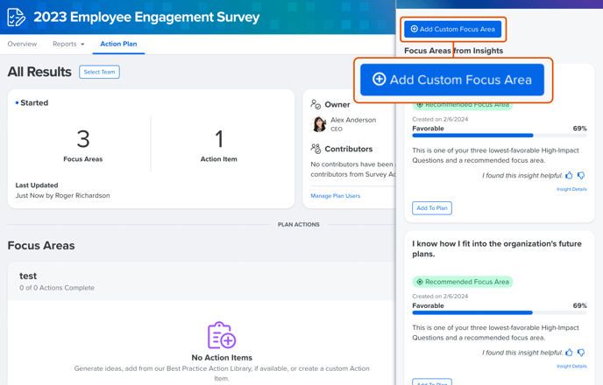Click the test focus area heading
This screenshot has height=385, width=603.
pyautogui.click(x=28, y=276)
